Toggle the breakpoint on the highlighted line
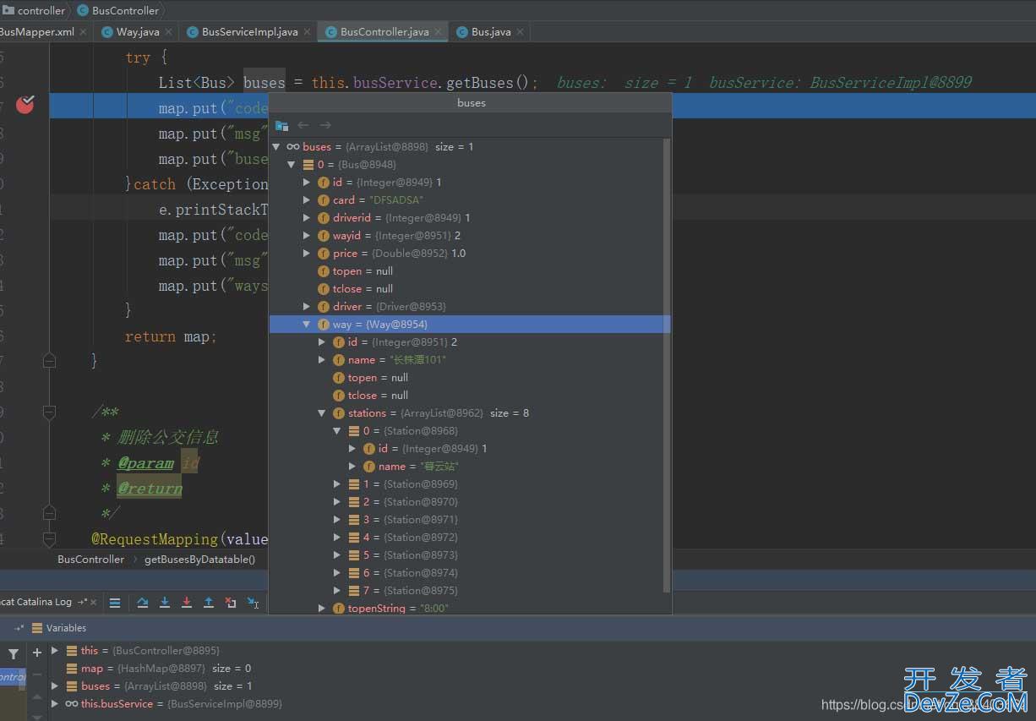This screenshot has height=721, width=1036. 25,105
